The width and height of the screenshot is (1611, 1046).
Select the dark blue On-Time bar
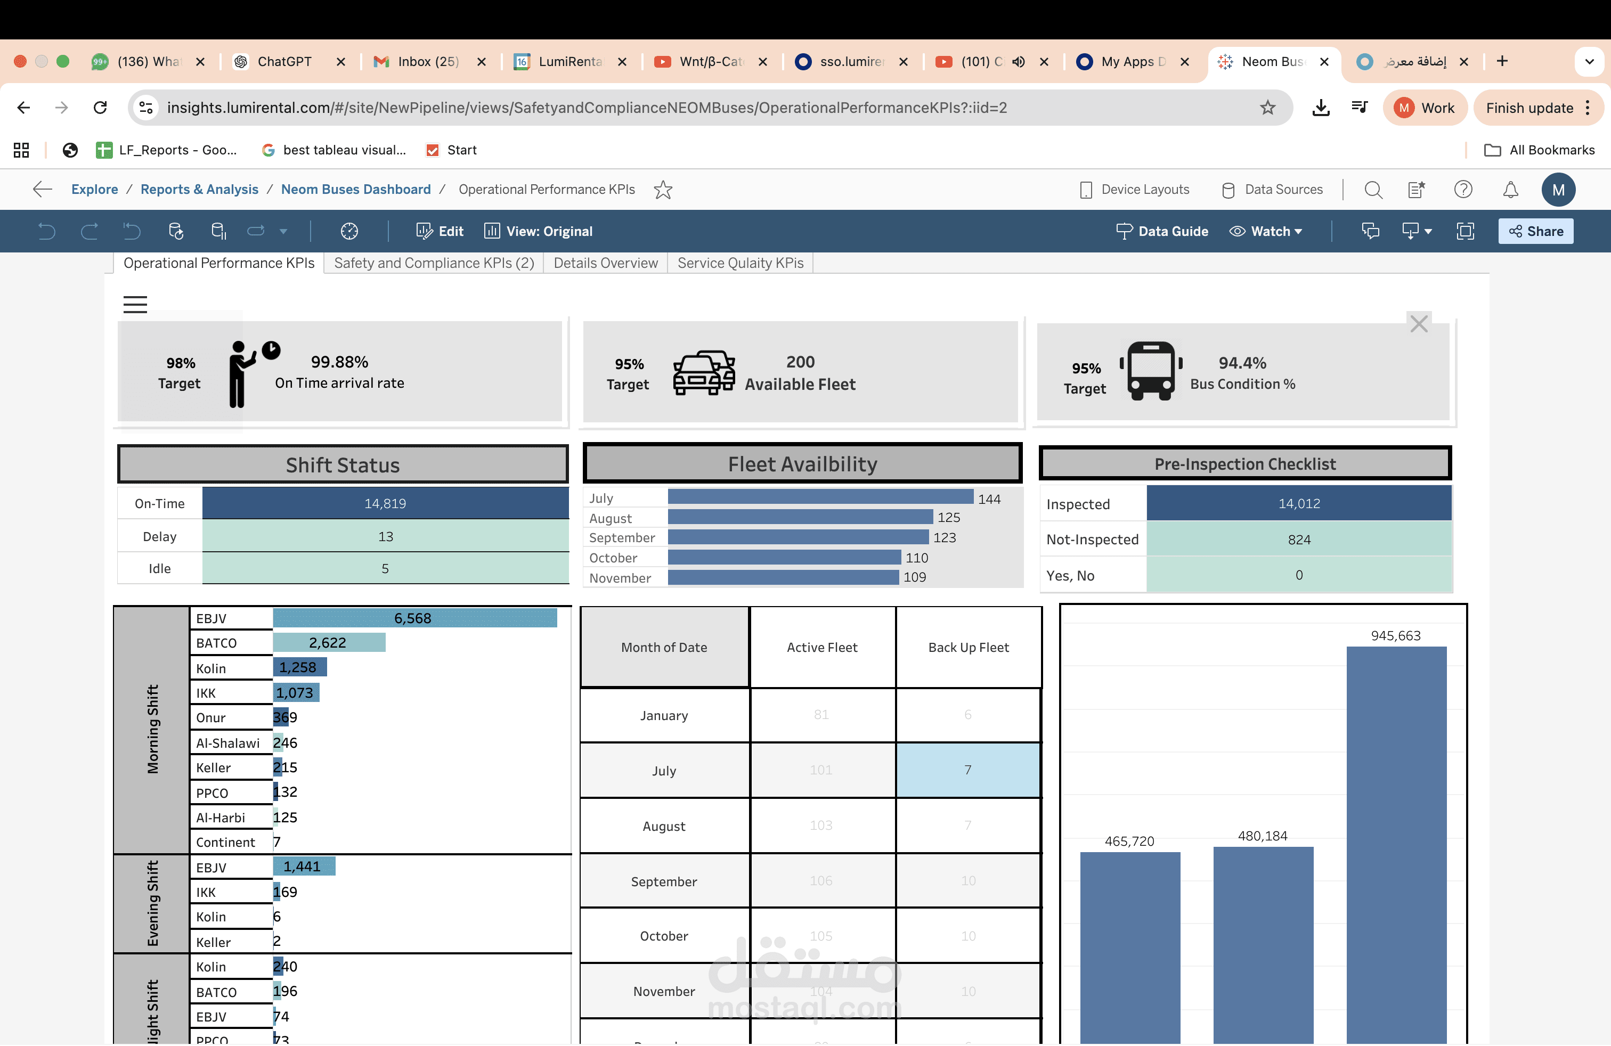[385, 503]
